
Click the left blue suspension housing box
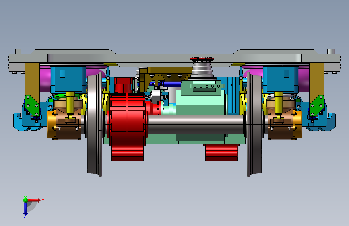[x=68, y=80]
